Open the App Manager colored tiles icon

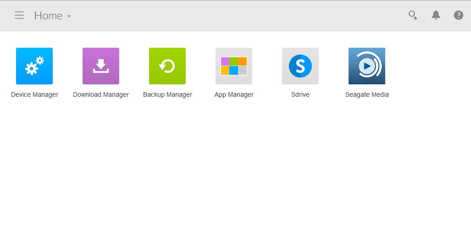234,66
